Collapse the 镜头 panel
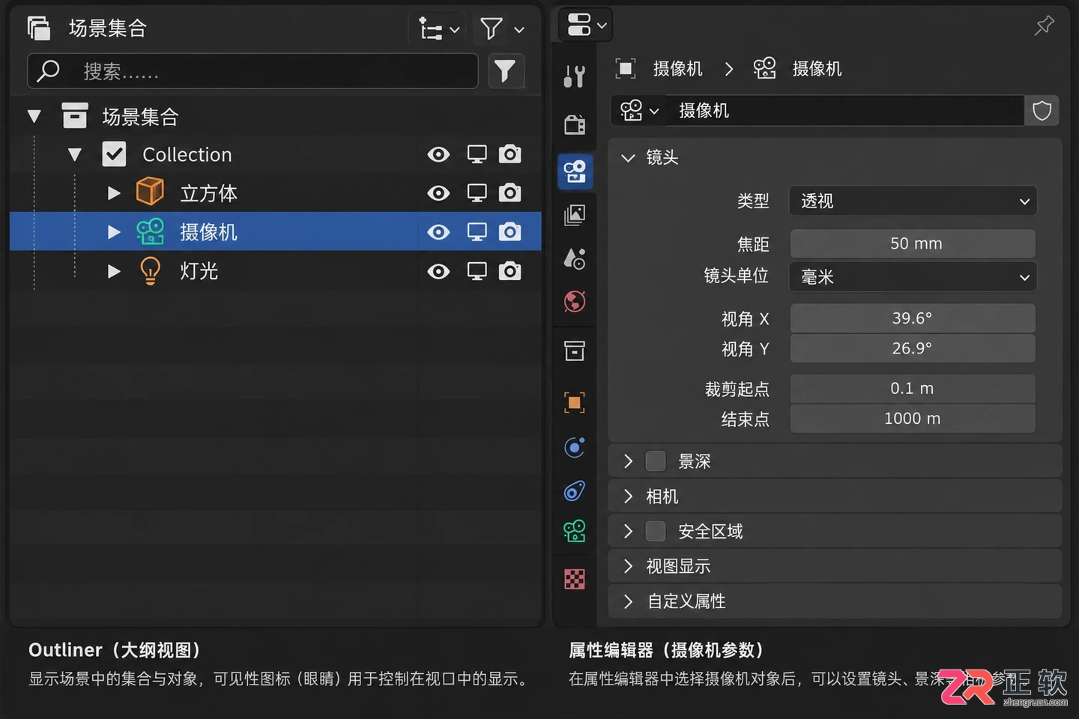 (629, 157)
